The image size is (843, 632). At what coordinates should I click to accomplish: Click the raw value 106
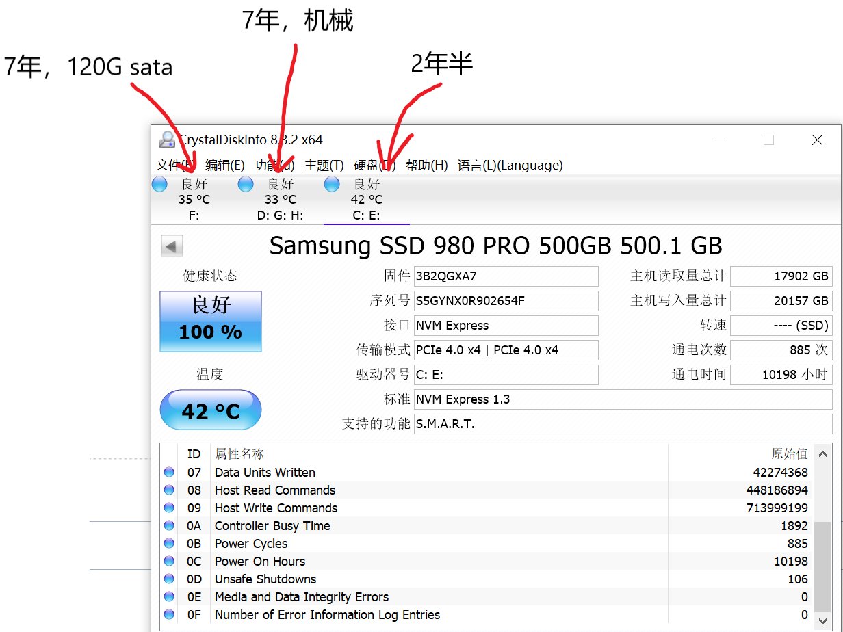(x=798, y=579)
